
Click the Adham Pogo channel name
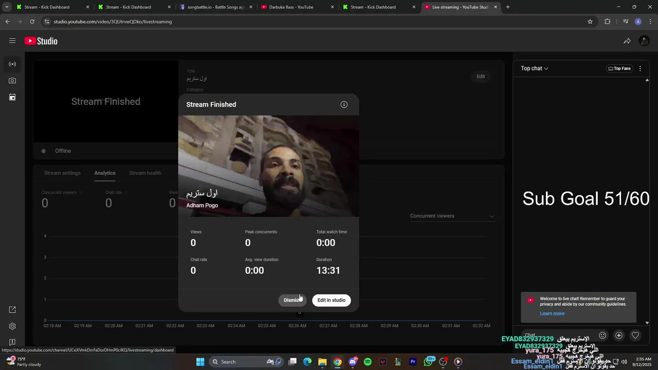coord(202,205)
